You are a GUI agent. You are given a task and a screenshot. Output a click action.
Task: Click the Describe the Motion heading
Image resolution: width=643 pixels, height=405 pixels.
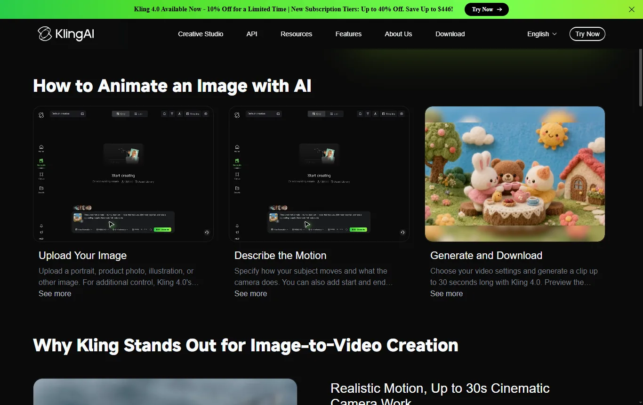pyautogui.click(x=281, y=255)
